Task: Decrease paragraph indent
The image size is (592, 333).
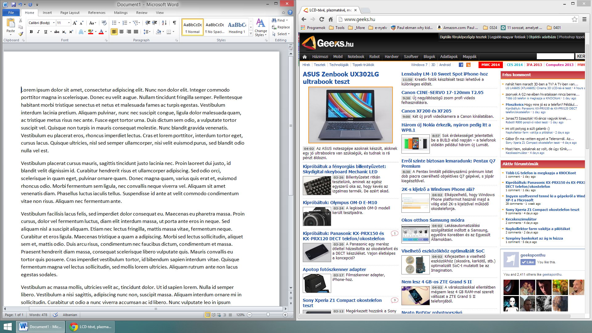Action: [x=148, y=23]
